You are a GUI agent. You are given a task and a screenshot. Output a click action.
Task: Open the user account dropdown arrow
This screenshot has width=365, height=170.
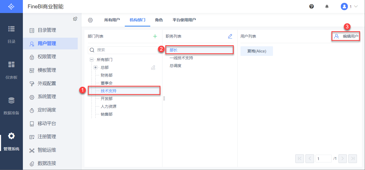[356, 6]
